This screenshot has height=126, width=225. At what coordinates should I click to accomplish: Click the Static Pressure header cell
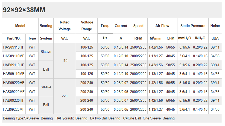193,26
